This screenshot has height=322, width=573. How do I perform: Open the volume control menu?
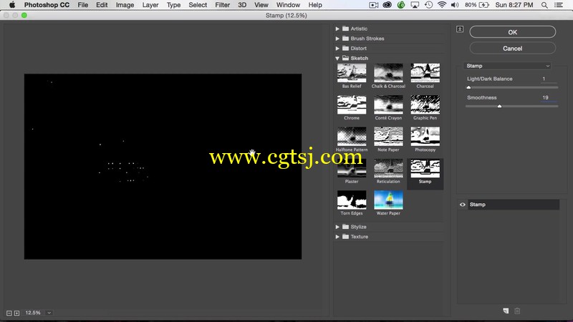pyautogui.click(x=455, y=5)
